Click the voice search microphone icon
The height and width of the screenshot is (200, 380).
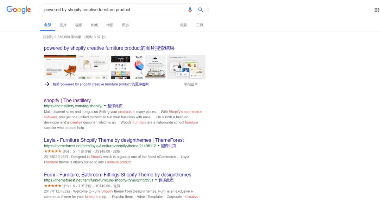click(190, 10)
